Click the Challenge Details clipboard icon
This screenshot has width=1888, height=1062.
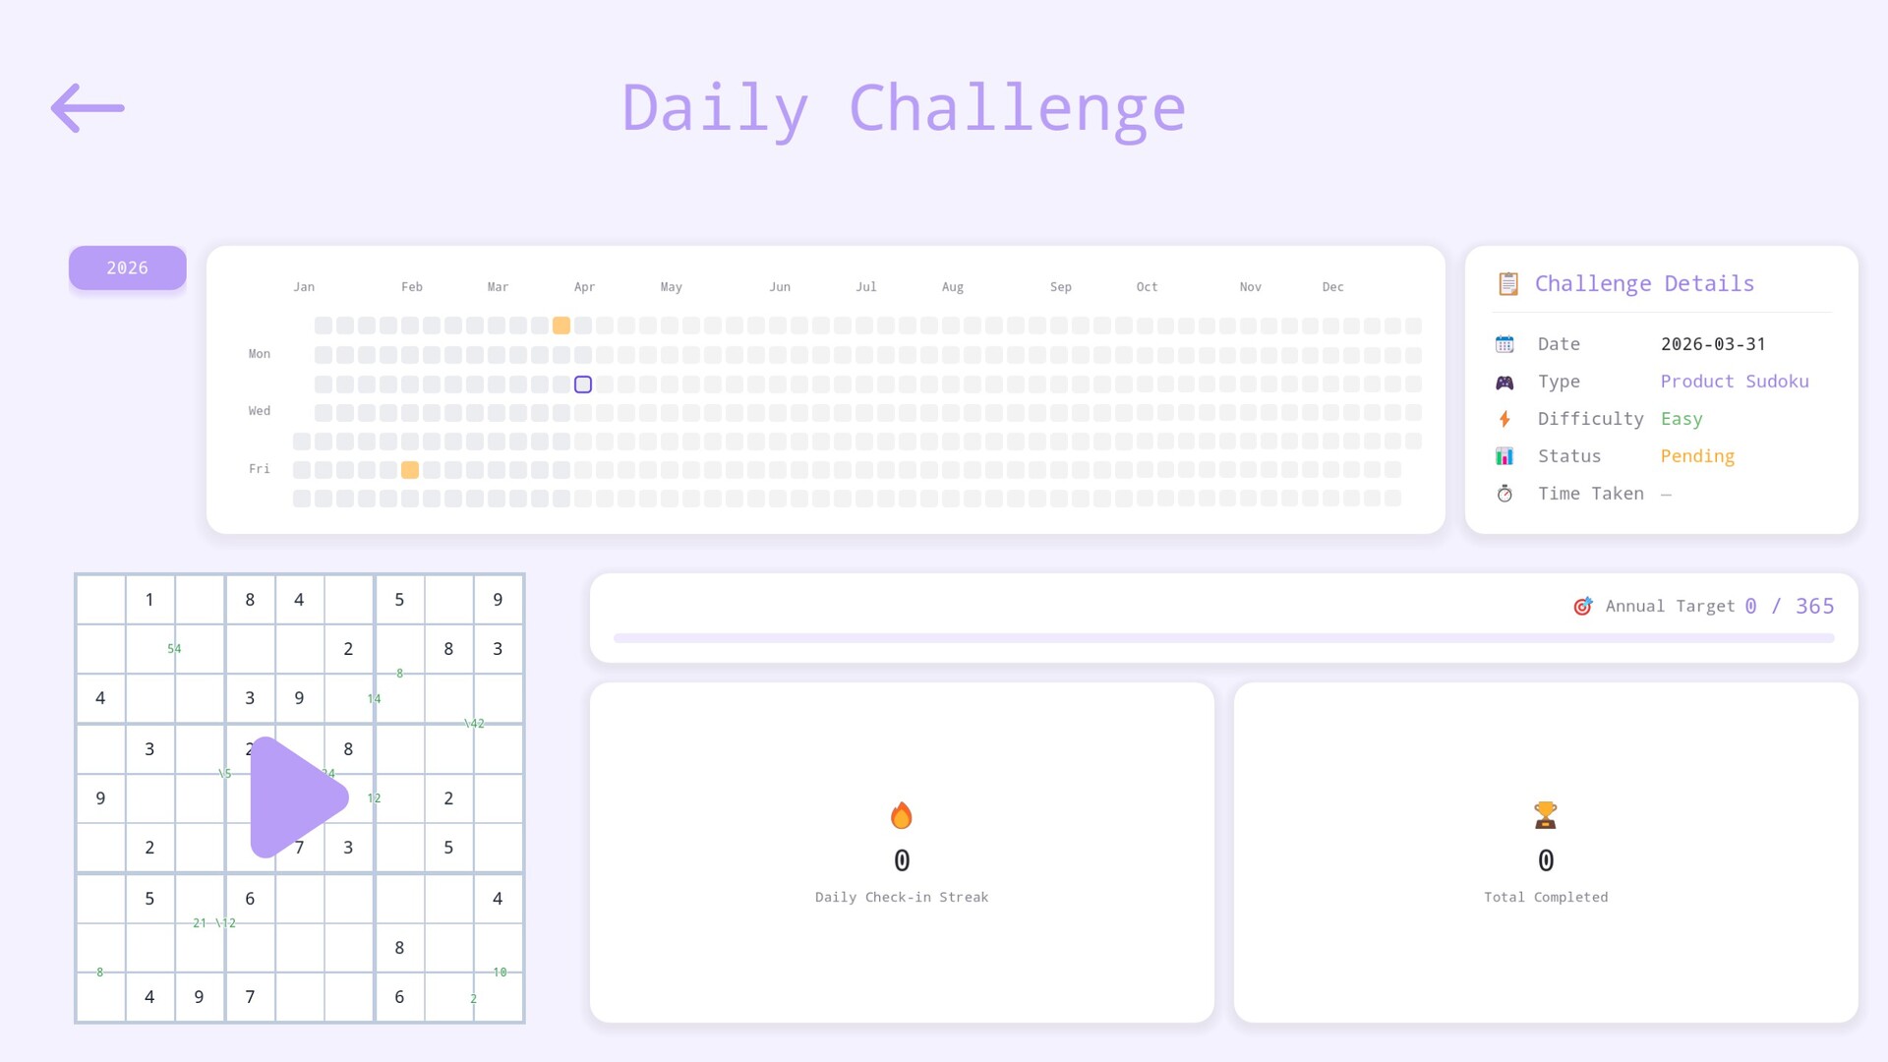point(1507,284)
